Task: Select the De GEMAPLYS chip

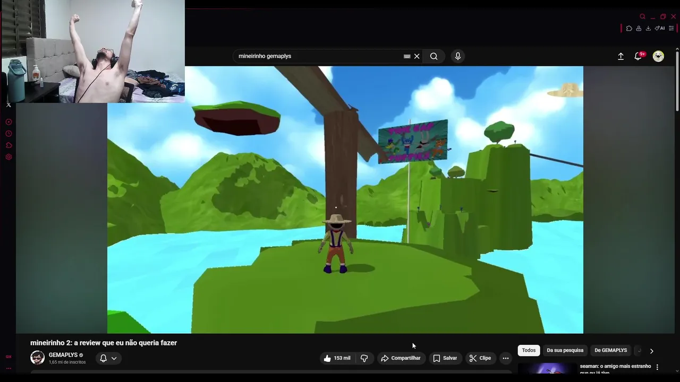Action: (x=610, y=350)
